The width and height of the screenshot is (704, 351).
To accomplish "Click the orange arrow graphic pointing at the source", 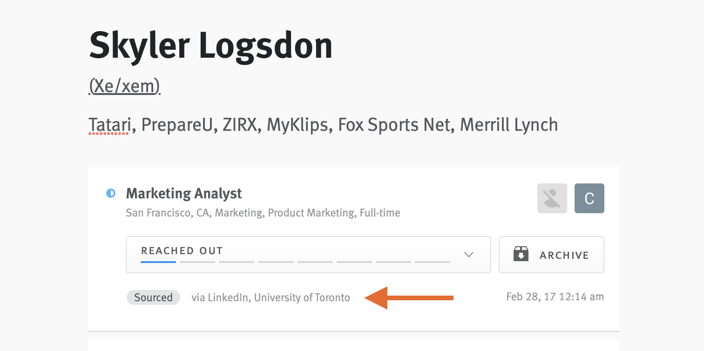I will click(410, 298).
